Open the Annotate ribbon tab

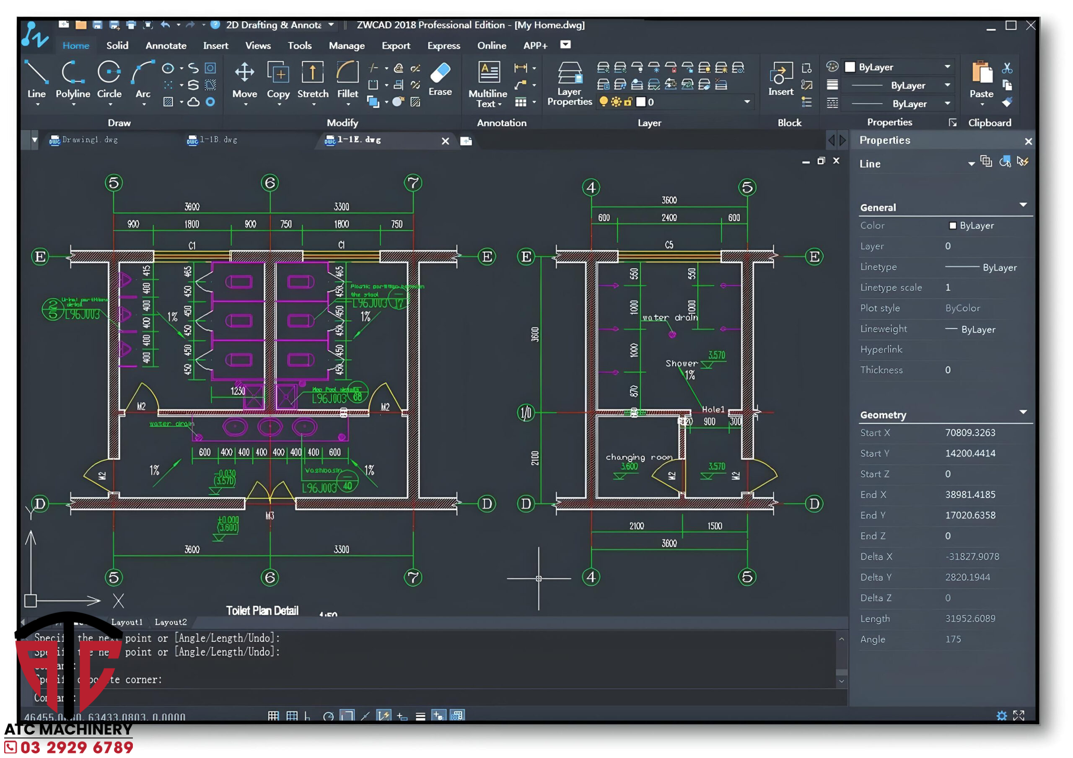[x=166, y=45]
